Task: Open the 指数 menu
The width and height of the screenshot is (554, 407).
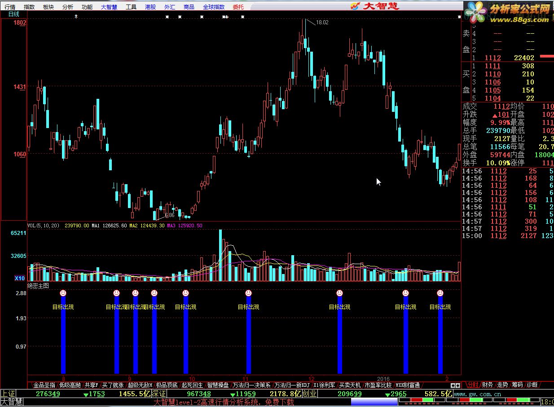Action: coord(29,7)
